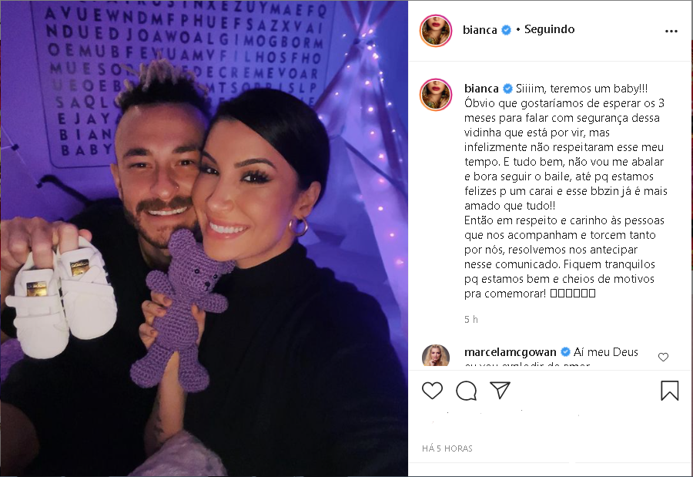This screenshot has height=477, width=693.
Task: Click the verified badge in caption
Action: (x=508, y=89)
